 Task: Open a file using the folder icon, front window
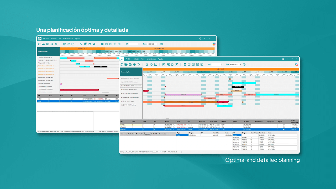coord(126,64)
